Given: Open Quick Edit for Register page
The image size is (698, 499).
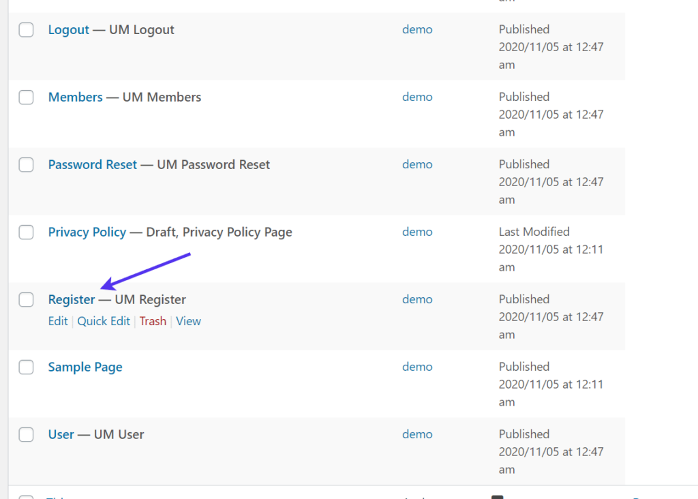Looking at the screenshot, I should pos(104,321).
